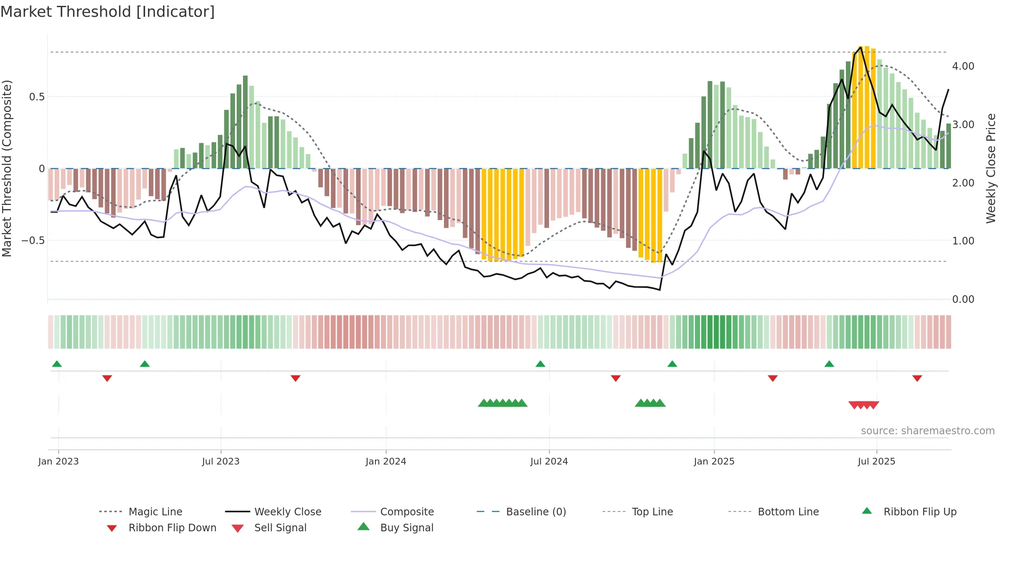Click the Market Threshold (Composite) axis title
The height and width of the screenshot is (567, 1009).
(7, 168)
